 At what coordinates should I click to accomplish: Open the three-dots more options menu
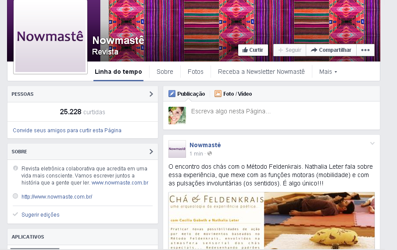pyautogui.click(x=365, y=50)
